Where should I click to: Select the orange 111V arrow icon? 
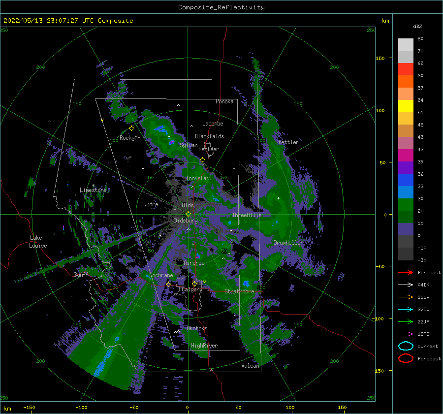pos(406,297)
